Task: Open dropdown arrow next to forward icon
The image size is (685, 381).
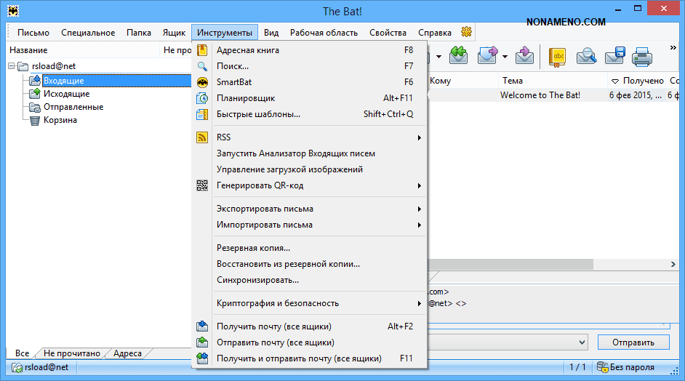Action: coord(504,55)
